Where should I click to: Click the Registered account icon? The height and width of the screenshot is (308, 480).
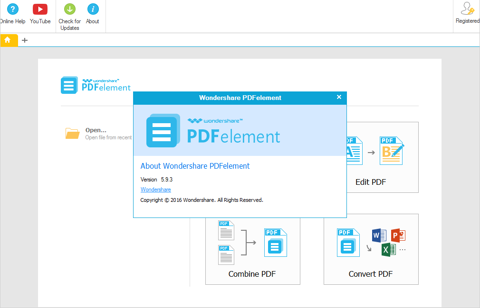click(x=467, y=9)
